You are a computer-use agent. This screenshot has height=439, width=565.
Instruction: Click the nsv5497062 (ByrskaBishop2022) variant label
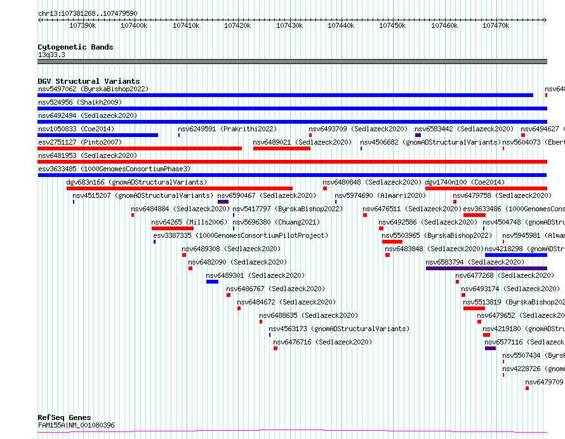[x=93, y=89]
